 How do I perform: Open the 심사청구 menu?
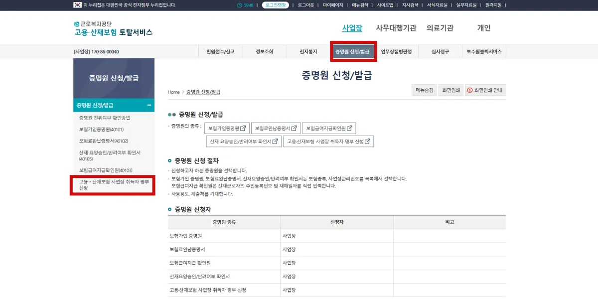click(440, 51)
